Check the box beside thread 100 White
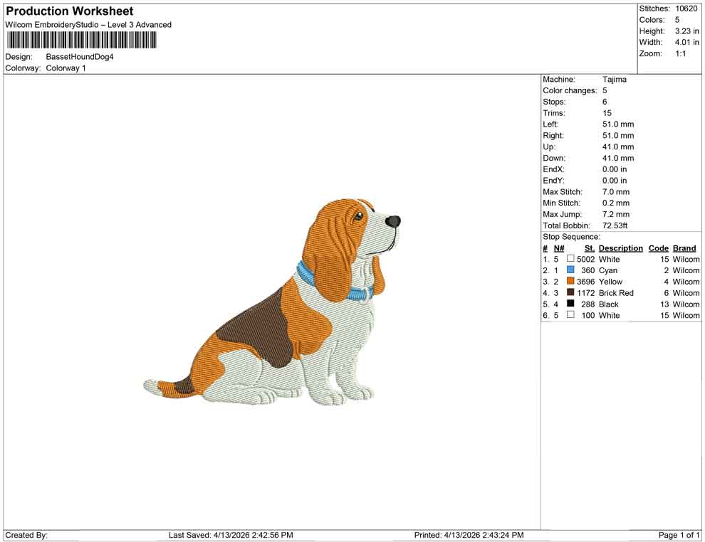This screenshot has height=542, width=705. (569, 315)
